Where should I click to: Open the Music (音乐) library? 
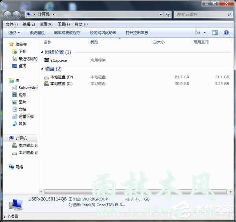pyautogui.click(x=19, y=124)
